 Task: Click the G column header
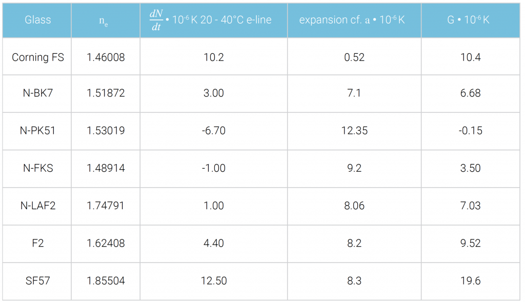pyautogui.click(x=470, y=20)
